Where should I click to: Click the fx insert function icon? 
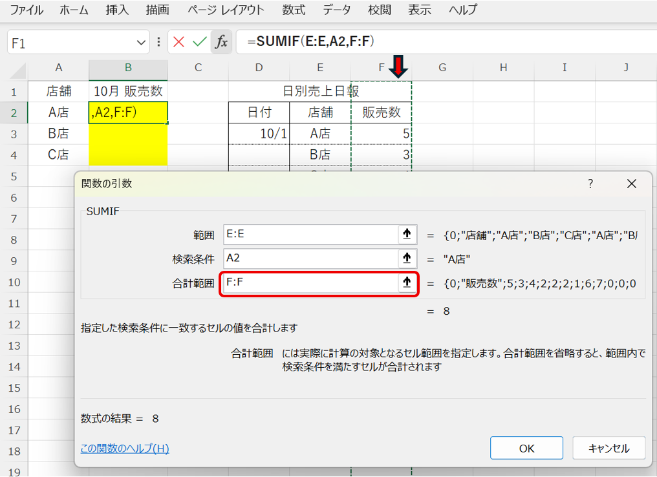(221, 43)
